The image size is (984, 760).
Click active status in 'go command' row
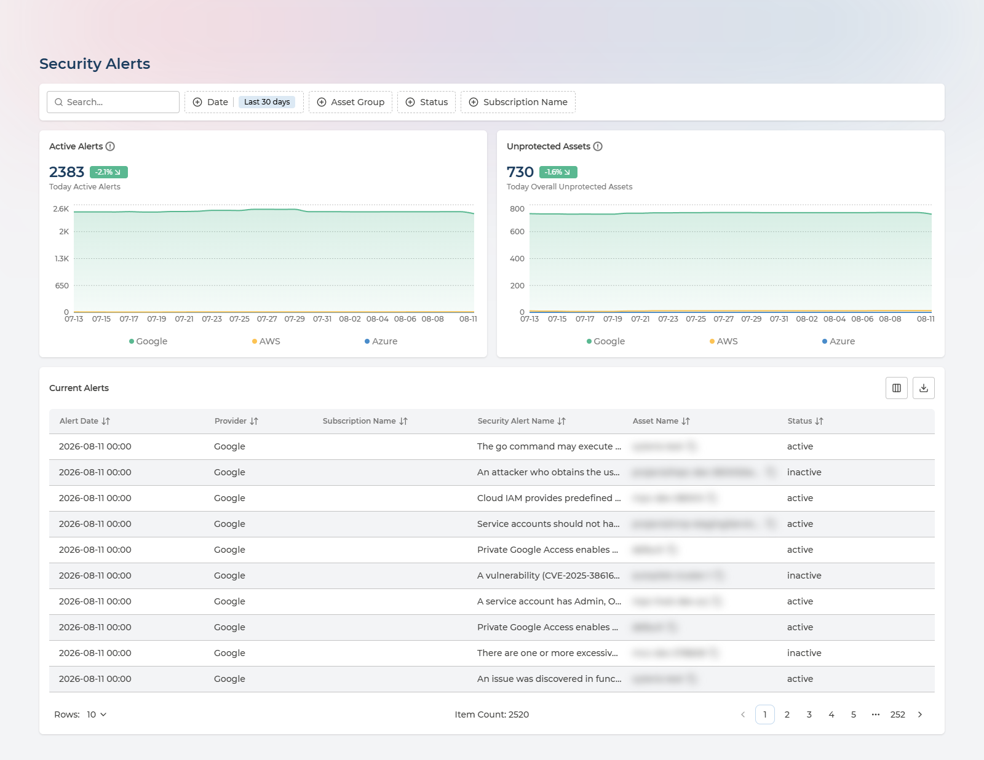(x=800, y=446)
